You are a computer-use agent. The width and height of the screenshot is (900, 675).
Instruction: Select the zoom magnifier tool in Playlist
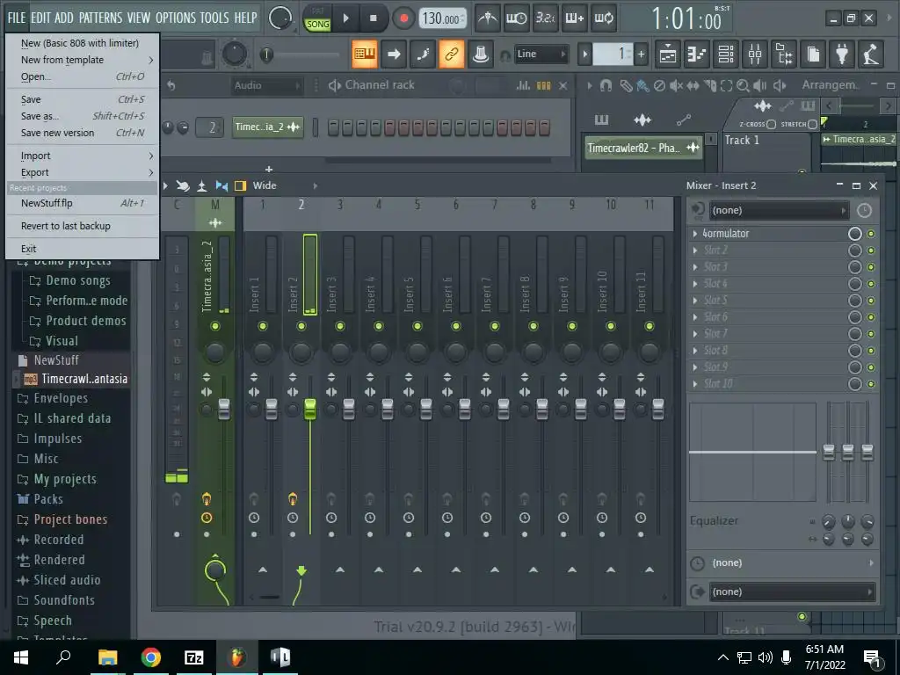(743, 85)
